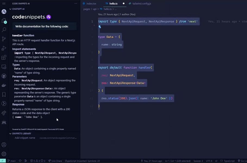The height and width of the screenshot is (163, 247).
Task: Open the errors and warnings status item
Action: [x=38, y=161]
